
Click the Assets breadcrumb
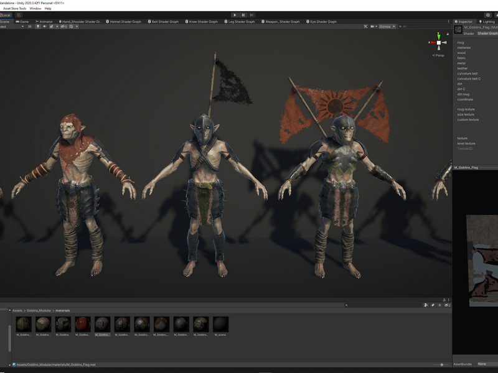[x=17, y=310]
